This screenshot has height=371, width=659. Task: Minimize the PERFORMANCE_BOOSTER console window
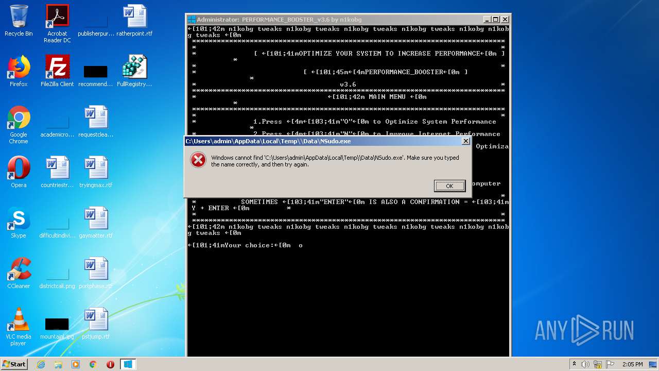(x=487, y=20)
